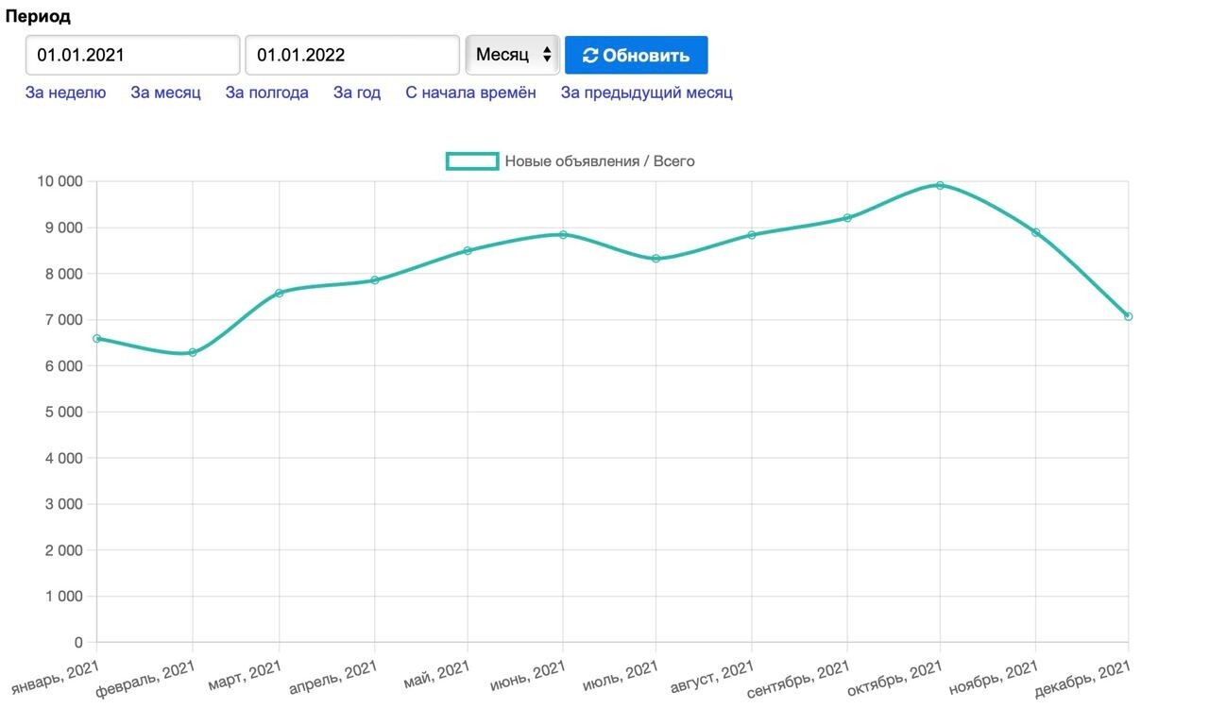Click the октябрь, 2021 x-axis label
The image size is (1209, 725).
(894, 679)
